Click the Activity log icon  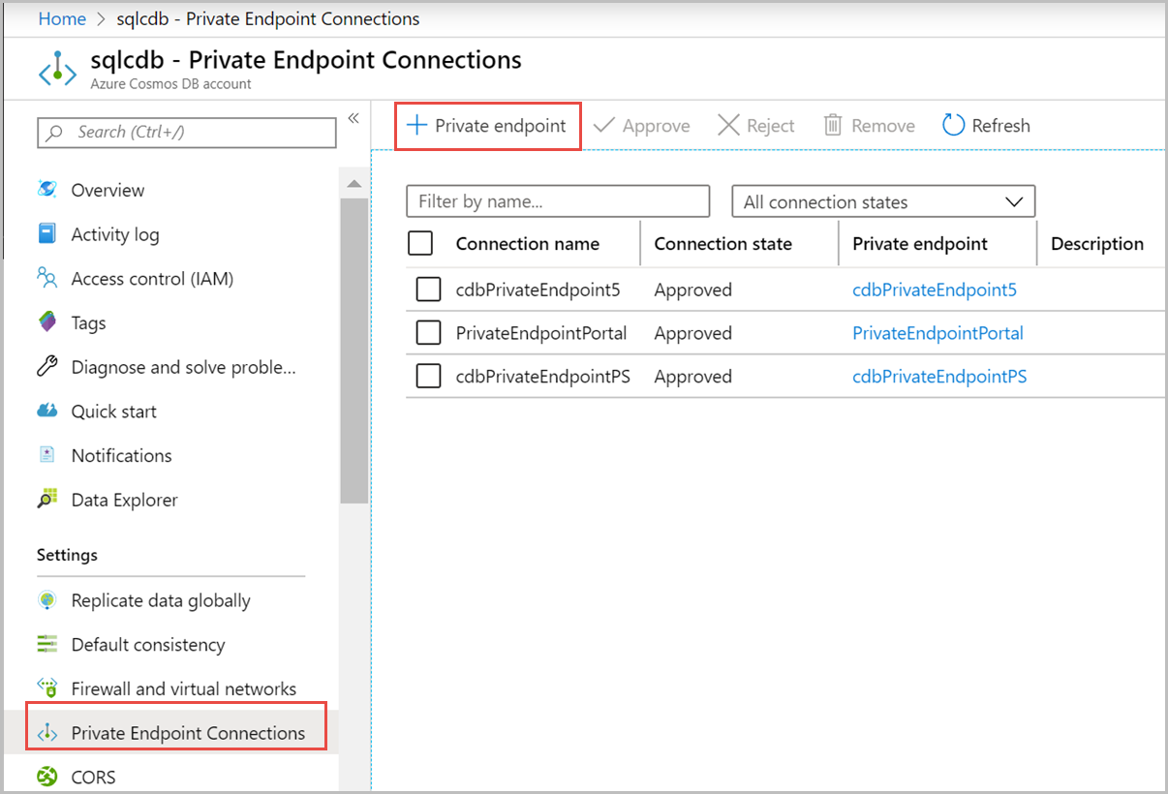pyautogui.click(x=46, y=234)
